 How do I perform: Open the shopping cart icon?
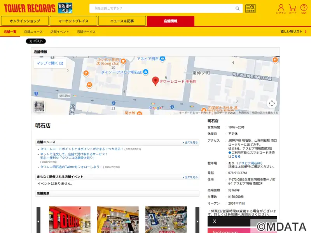pos(293,9)
